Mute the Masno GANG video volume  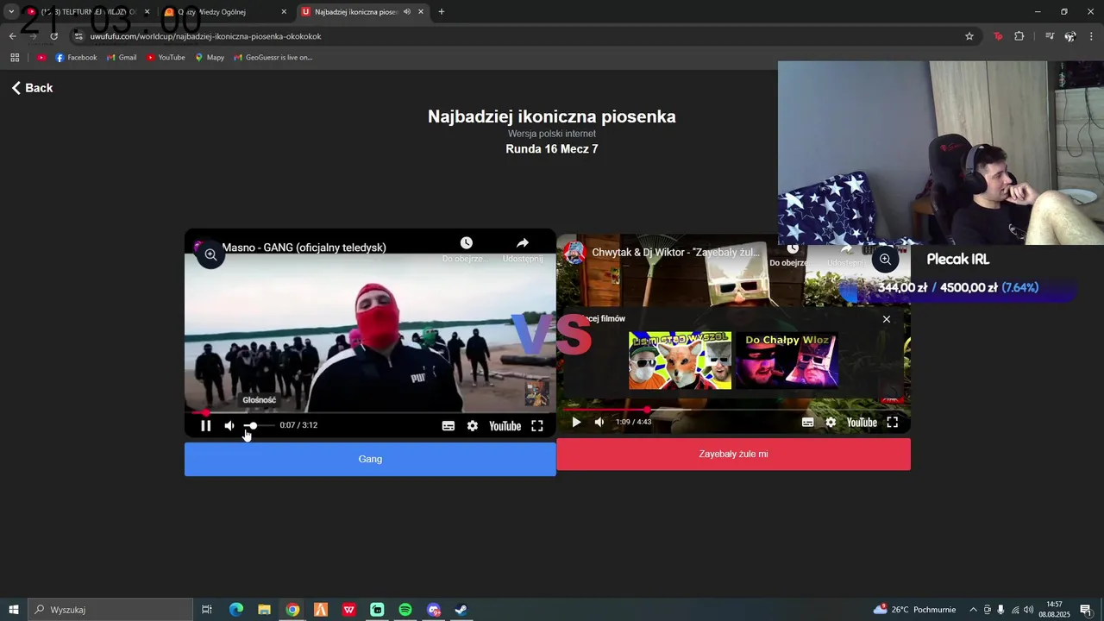click(229, 425)
